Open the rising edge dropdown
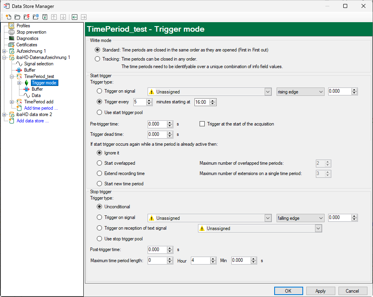373x297 pixels. (300, 92)
